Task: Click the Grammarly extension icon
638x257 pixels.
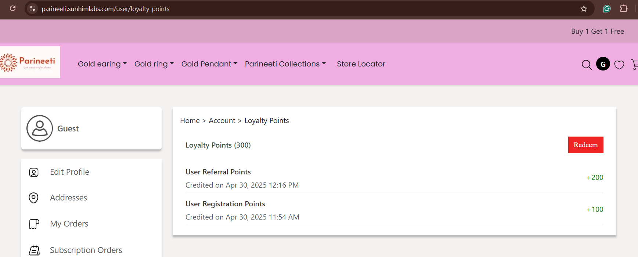Action: click(x=607, y=8)
